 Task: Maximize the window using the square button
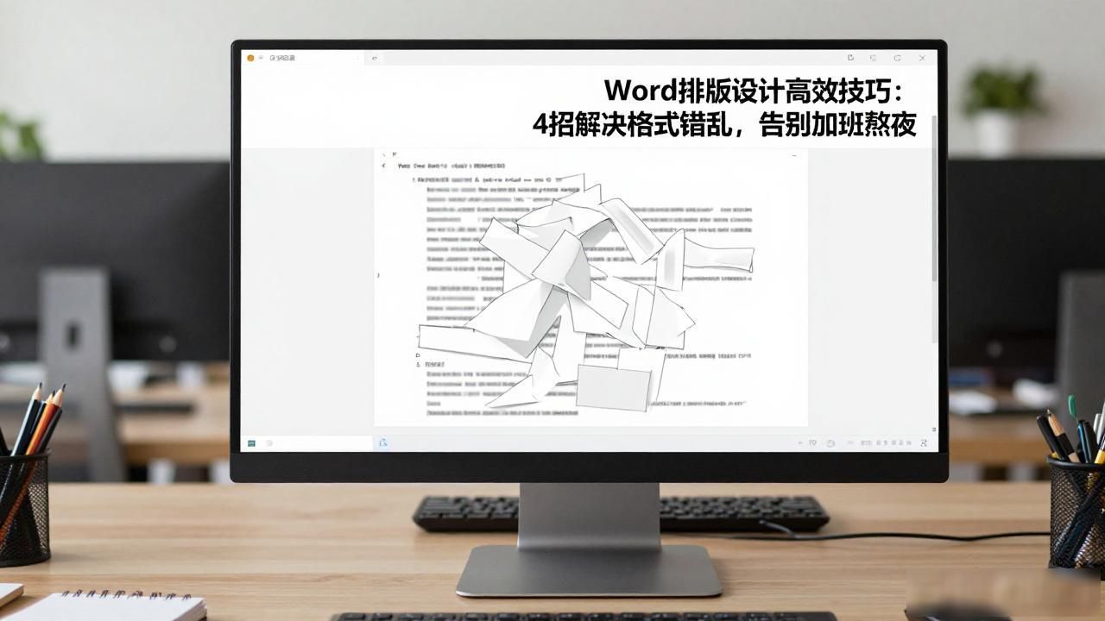897,58
